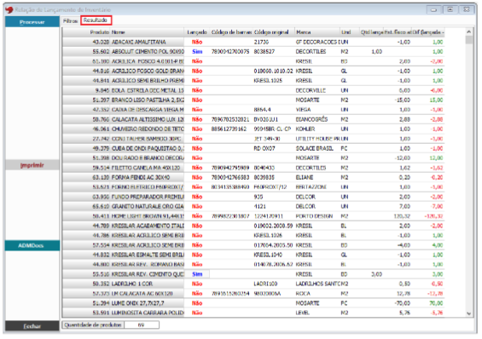Click SOLACE BRASIL brand cell
The image size is (482, 339).
(317, 148)
